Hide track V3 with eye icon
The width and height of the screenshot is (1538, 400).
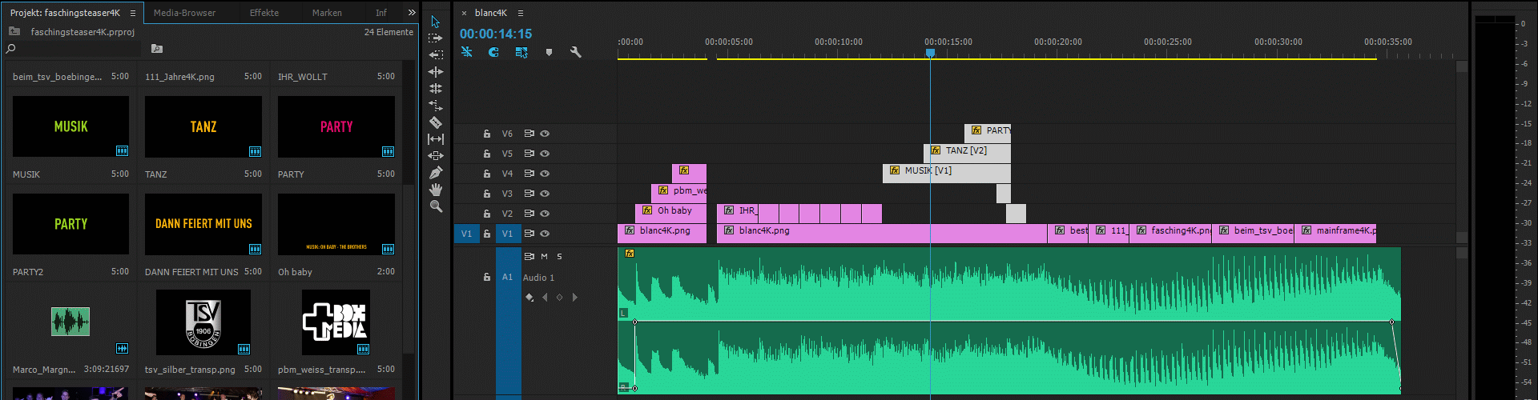545,194
